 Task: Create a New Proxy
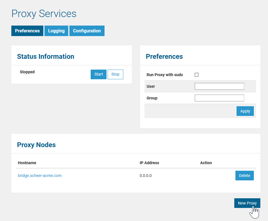pyautogui.click(x=247, y=203)
